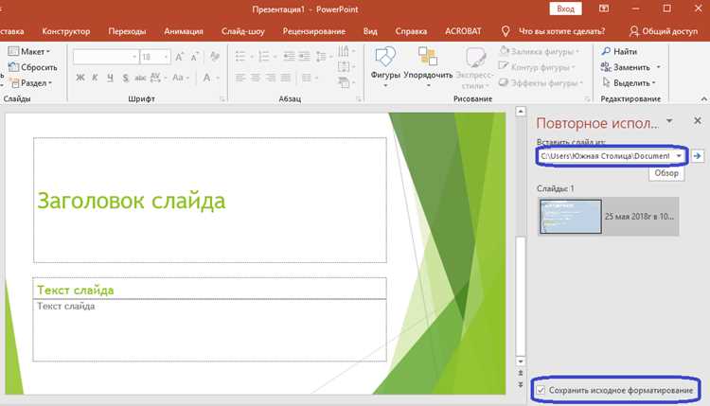Image resolution: width=710 pixels, height=406 pixels.
Task: Open the Фигуры shapes gallery
Action: click(385, 67)
